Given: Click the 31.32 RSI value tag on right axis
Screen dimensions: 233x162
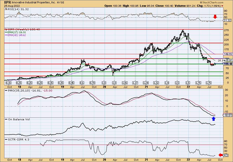Looking at the screenshot, I should click(227, 20).
